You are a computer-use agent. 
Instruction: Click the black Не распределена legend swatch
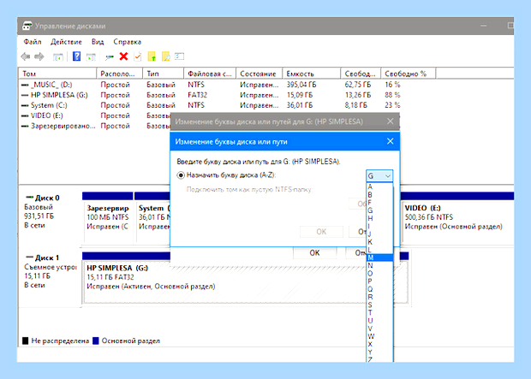click(26, 341)
